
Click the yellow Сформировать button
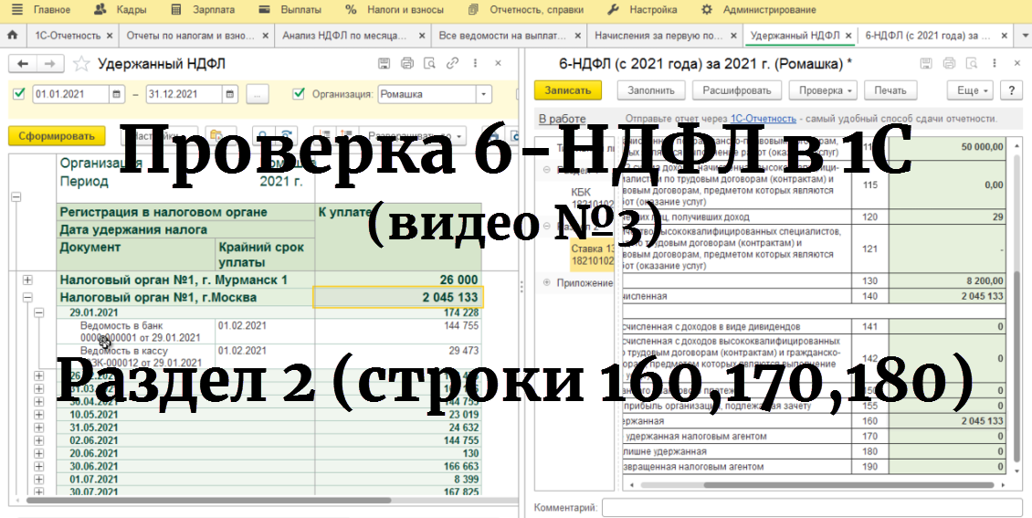pos(57,136)
